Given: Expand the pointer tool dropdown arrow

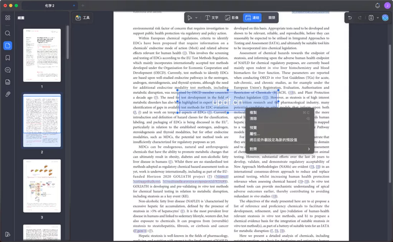Looking at the screenshot, I should coord(196,18).
